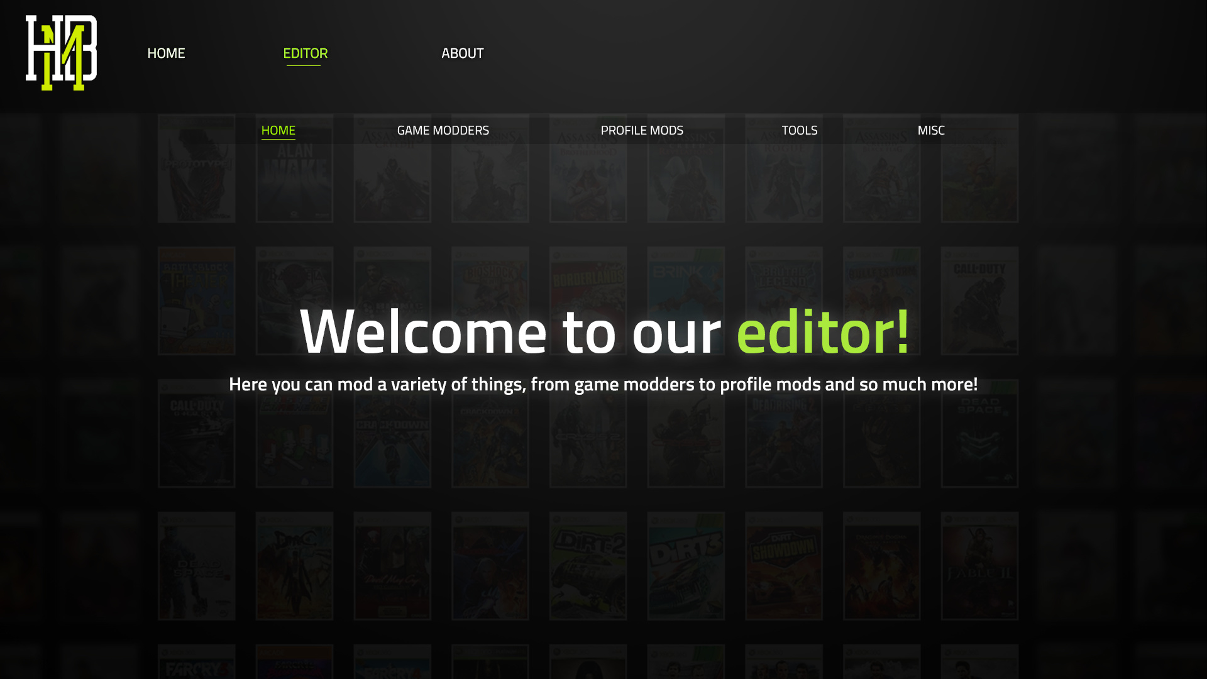Select the Far Cry 3 cover
Screen dimensions: 1207x679
196,663
